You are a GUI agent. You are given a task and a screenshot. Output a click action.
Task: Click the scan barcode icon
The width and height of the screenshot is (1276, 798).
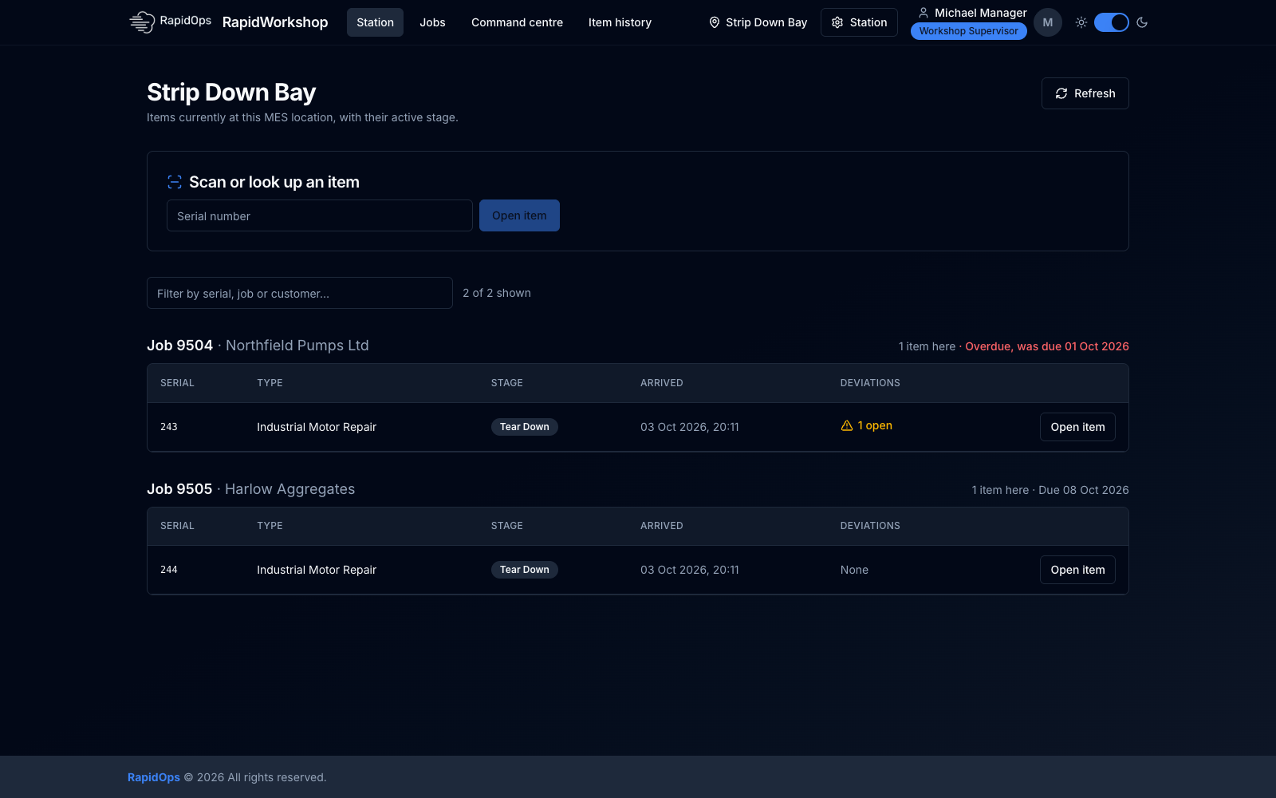[175, 182]
